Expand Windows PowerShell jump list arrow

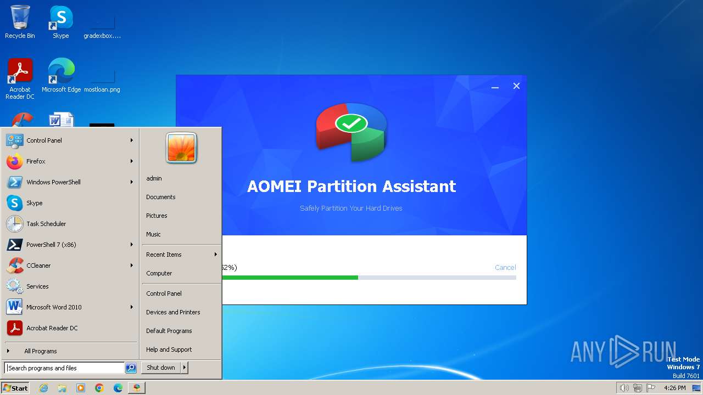pos(132,182)
